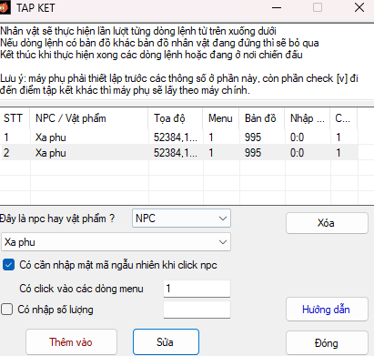This screenshot has width=374, height=356.
Task: Click the TAP KET app icon in title bar
Action: coord(5,7)
